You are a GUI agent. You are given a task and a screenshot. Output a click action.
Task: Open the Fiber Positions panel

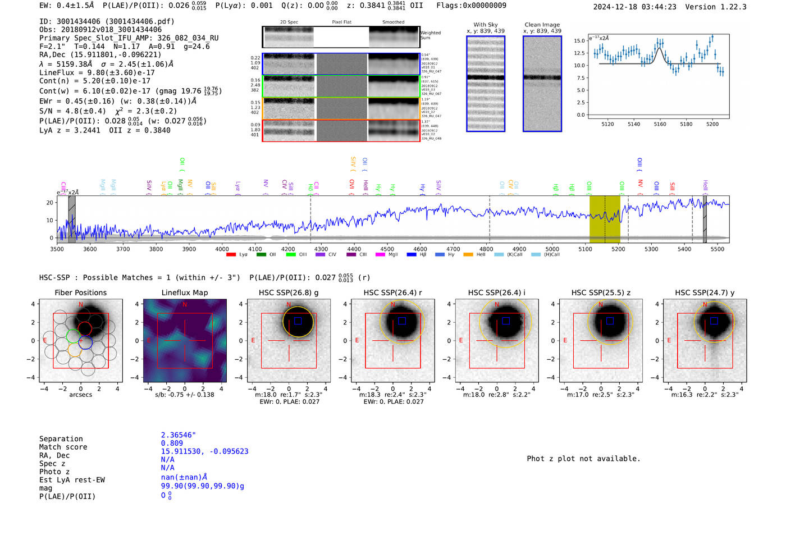coord(81,340)
